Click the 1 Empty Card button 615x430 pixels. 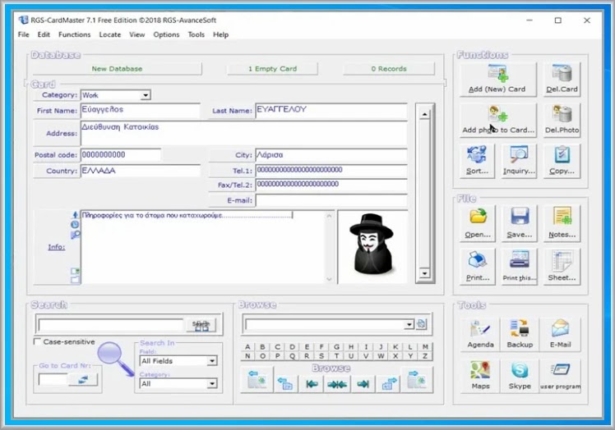[x=272, y=69]
